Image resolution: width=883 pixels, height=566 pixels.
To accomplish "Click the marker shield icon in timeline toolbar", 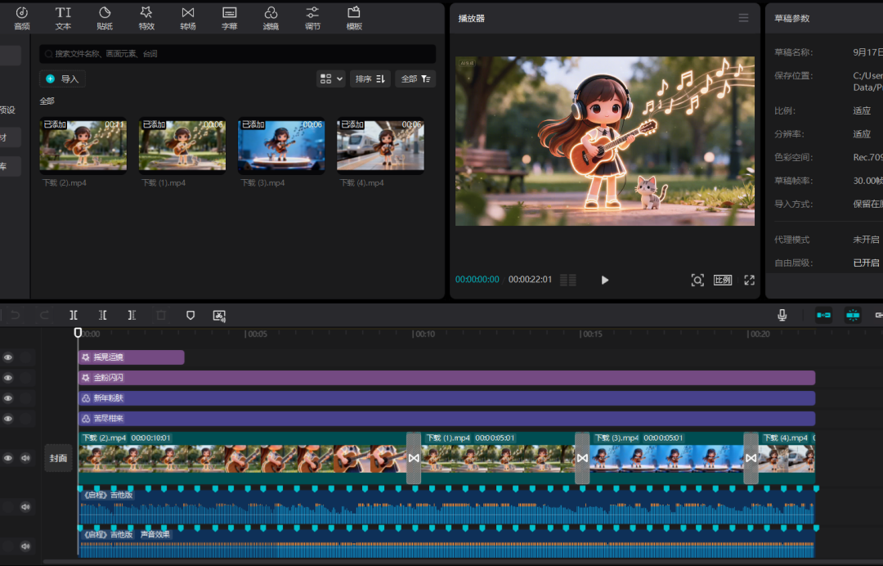I will [190, 315].
